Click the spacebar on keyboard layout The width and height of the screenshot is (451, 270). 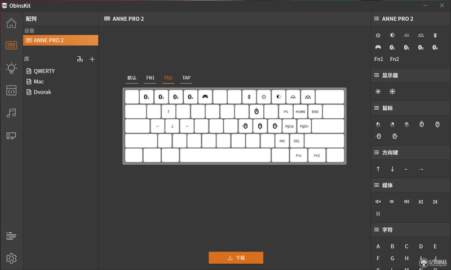tap(225, 155)
